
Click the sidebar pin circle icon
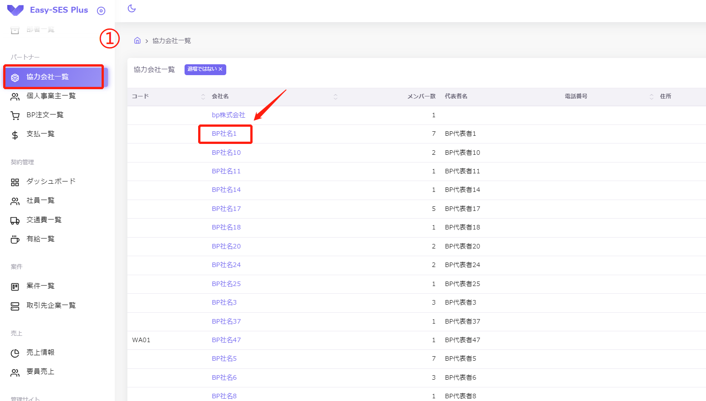(x=101, y=11)
